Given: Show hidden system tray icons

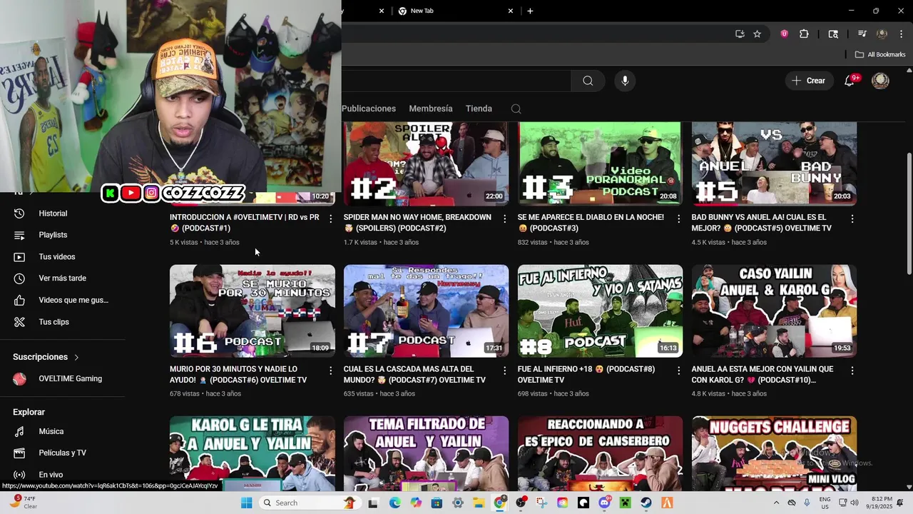Looking at the screenshot, I should 776,503.
